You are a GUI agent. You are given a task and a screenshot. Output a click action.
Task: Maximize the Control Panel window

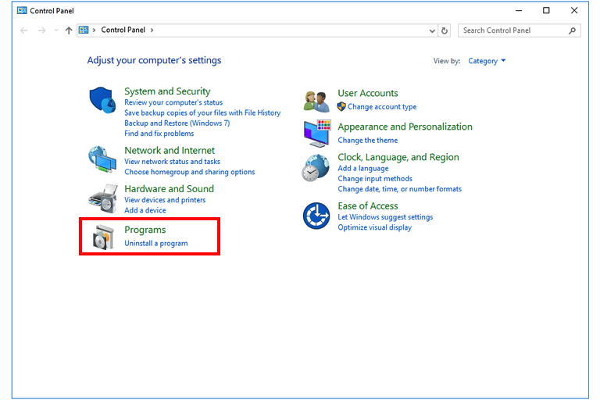(x=546, y=10)
